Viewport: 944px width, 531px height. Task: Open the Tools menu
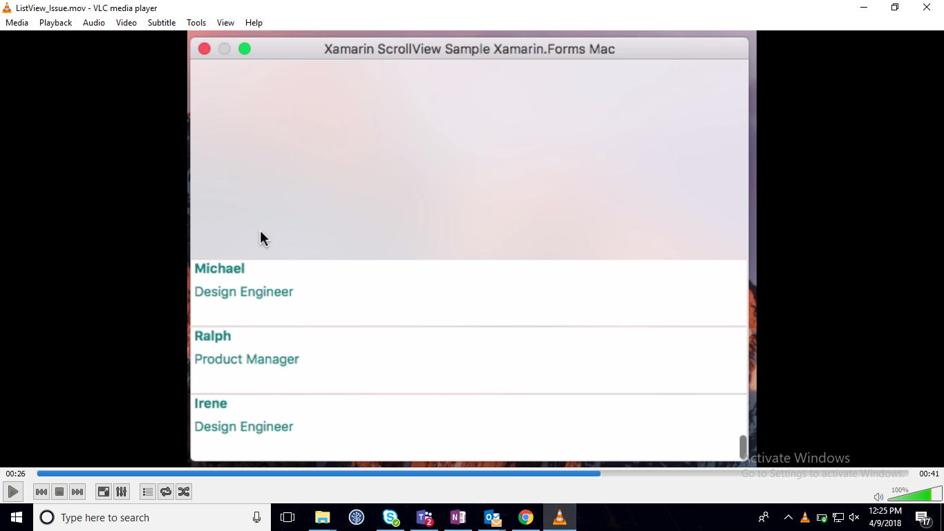pos(196,22)
